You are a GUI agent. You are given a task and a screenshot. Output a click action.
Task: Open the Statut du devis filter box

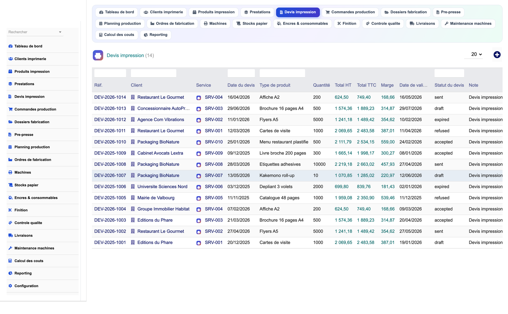pyautogui.click(x=449, y=73)
